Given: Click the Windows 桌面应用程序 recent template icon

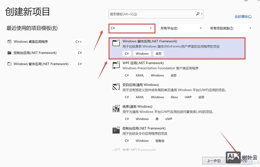Looking at the screenshot, I should [x=9, y=41].
